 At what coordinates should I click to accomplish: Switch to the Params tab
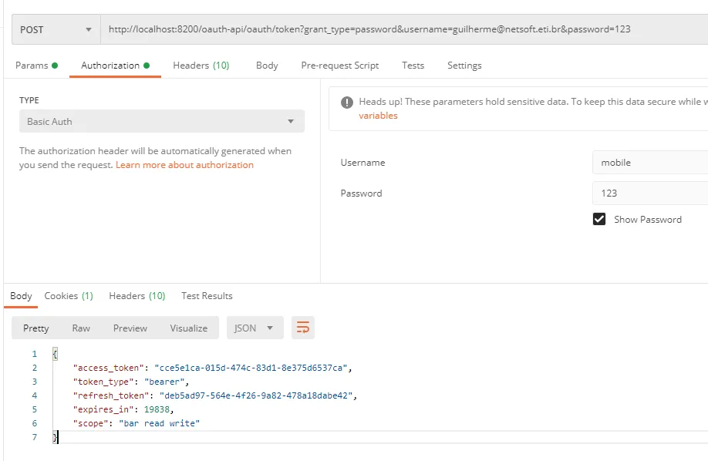click(x=36, y=66)
